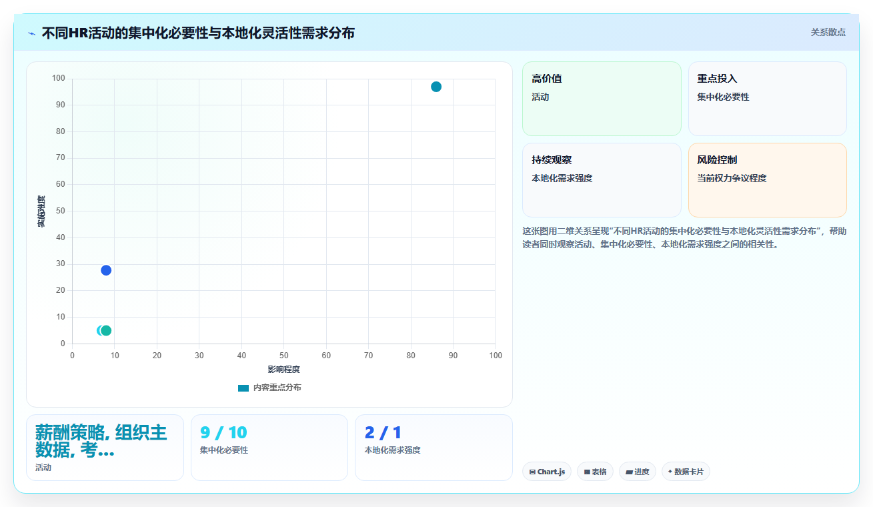The height and width of the screenshot is (507, 873).
Task: Click the description paragraph starting 这张图用二维关系
Action: point(684,237)
